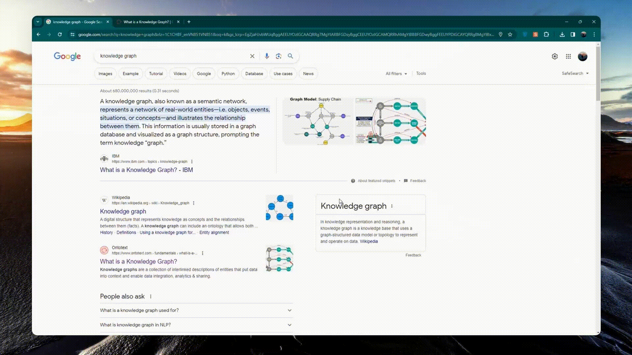Open 'Using a knowledge graph for...' sitelink
632x355 pixels.
(167, 232)
